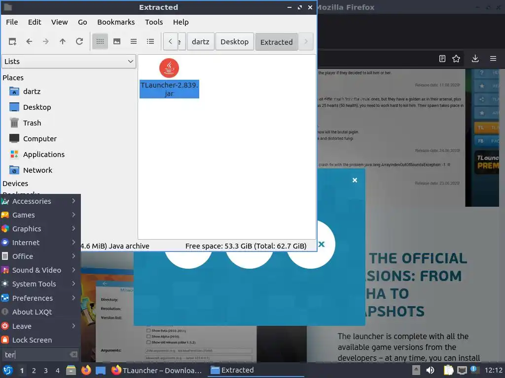Image resolution: width=505 pixels, height=378 pixels.
Task: Open Firefox reader view icon
Action: (x=442, y=59)
